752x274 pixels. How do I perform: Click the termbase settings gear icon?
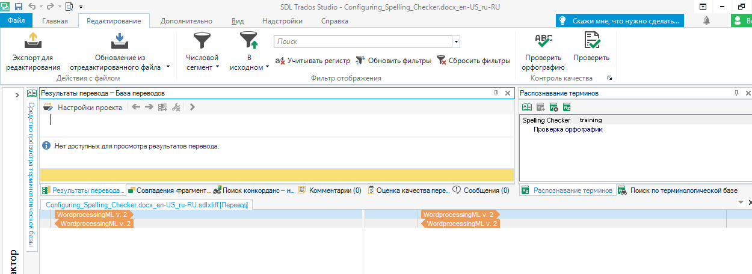coord(553,107)
